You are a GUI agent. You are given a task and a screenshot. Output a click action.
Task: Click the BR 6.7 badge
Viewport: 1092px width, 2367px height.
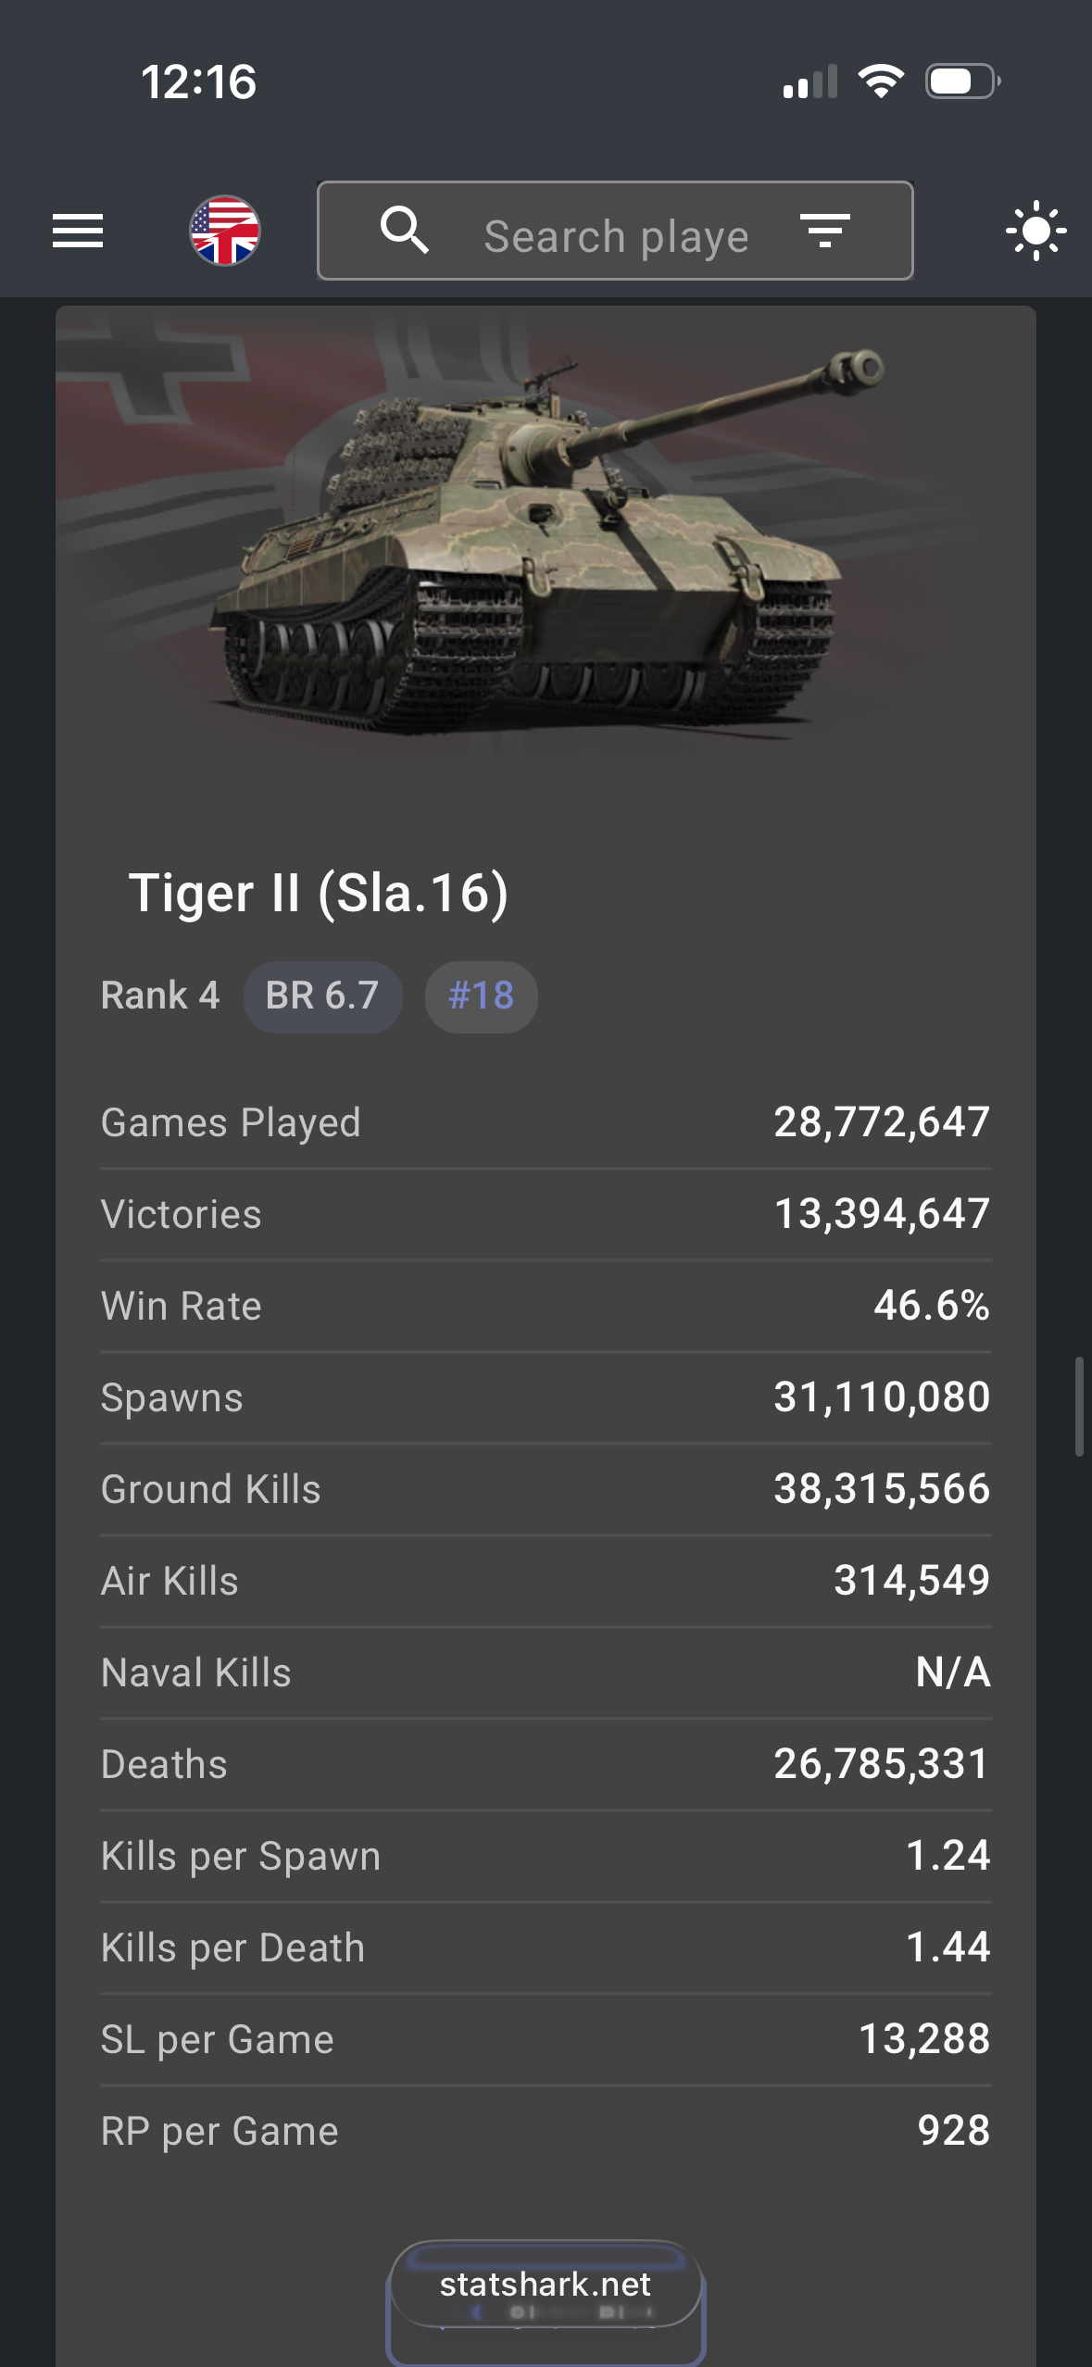coord(322,996)
